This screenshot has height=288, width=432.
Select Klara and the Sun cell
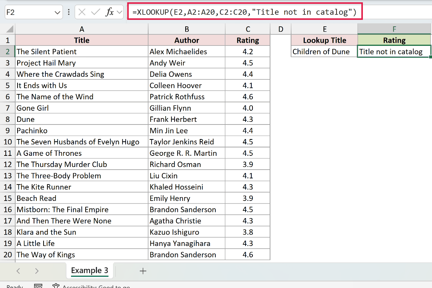[82, 232]
